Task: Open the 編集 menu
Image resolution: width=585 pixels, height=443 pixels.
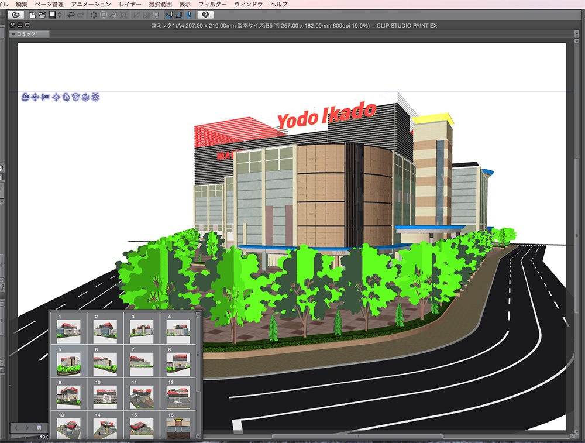Action: pyautogui.click(x=22, y=4)
